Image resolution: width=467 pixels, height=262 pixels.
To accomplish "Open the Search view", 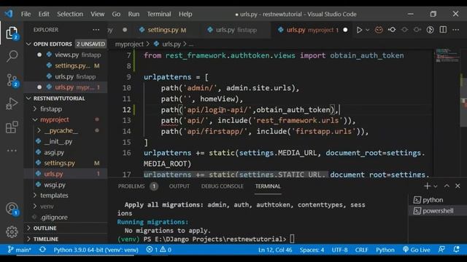I will (x=12, y=56).
